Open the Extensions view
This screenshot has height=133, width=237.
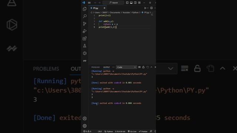[x=85, y=38]
